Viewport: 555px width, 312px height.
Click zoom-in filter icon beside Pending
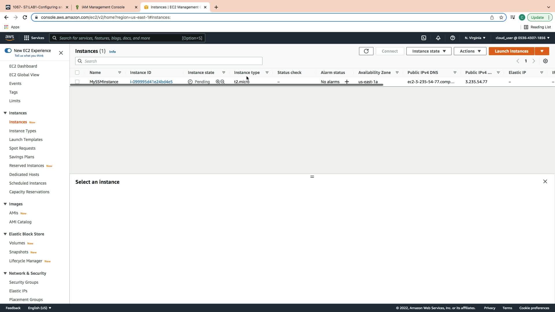(218, 82)
